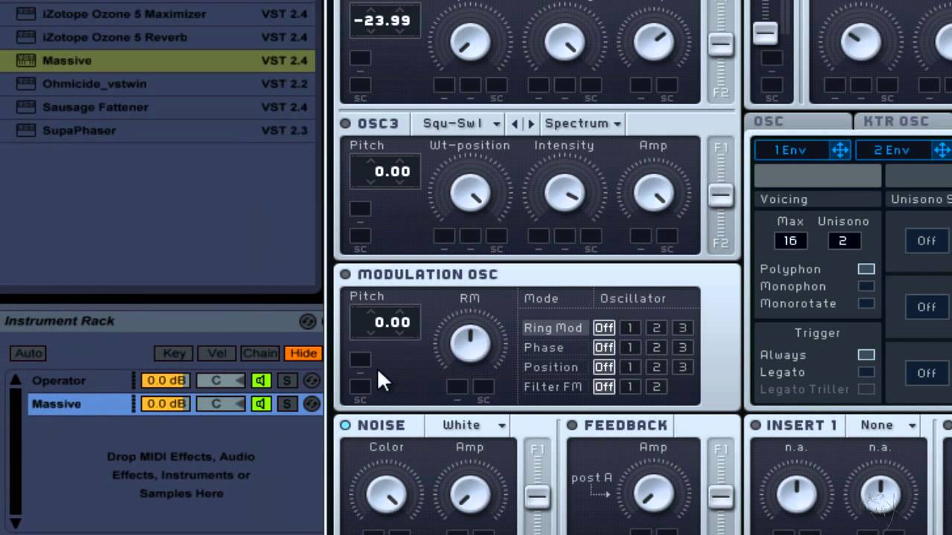Select the Massive plug-in icon in browser list
Image resolution: width=952 pixels, height=535 pixels.
(26, 60)
